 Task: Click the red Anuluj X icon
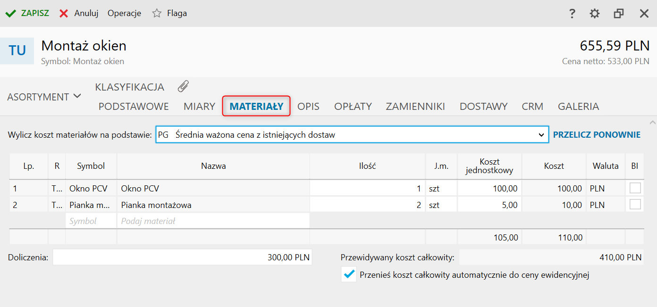click(64, 13)
